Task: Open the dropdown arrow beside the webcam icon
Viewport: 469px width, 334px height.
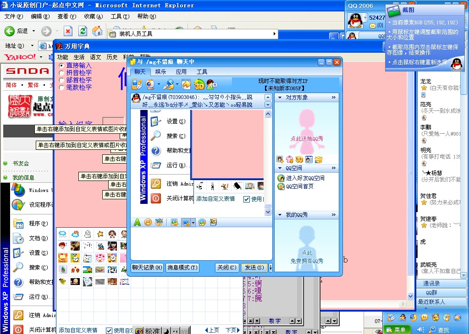Action: (x=159, y=85)
